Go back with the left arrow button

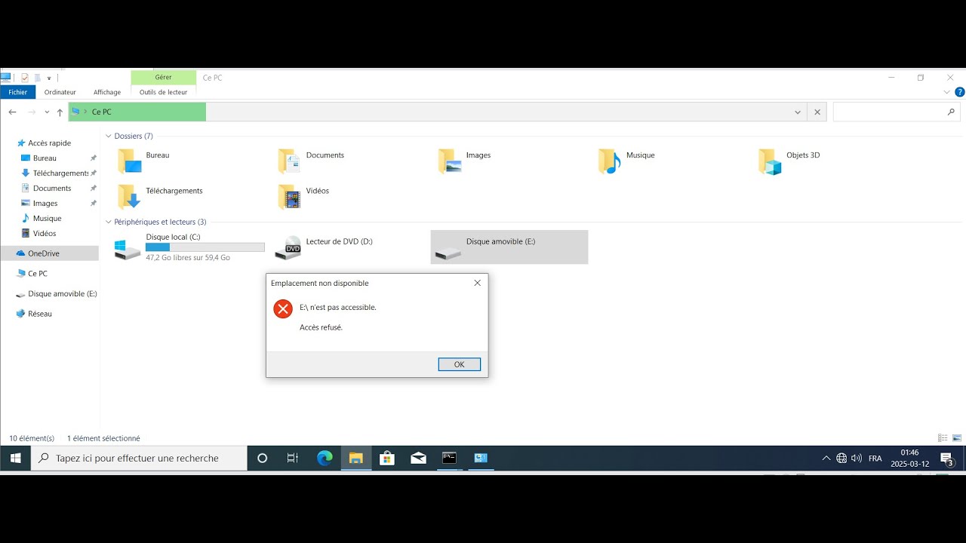pyautogui.click(x=13, y=112)
